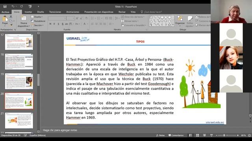The image size is (252, 141).
Task: Increase font size with the larger A
Action: click(x=77, y=18)
